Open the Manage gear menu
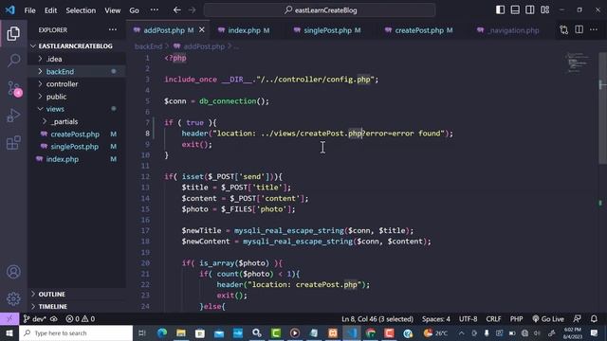 pyautogui.click(x=13, y=298)
